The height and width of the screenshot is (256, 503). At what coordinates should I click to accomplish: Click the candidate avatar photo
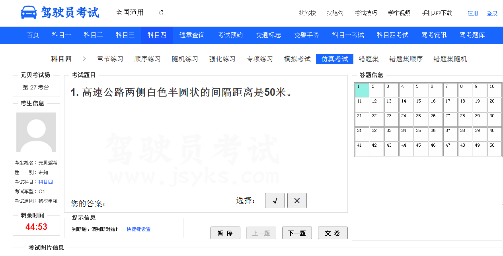36,132
